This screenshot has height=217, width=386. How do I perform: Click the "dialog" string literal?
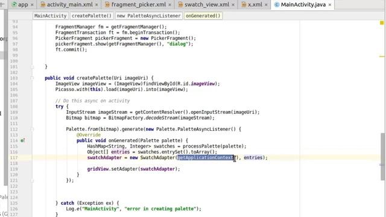tap(177, 44)
